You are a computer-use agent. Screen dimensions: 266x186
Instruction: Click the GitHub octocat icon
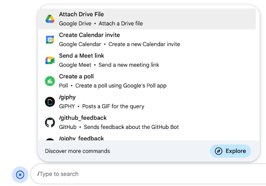pos(50,122)
